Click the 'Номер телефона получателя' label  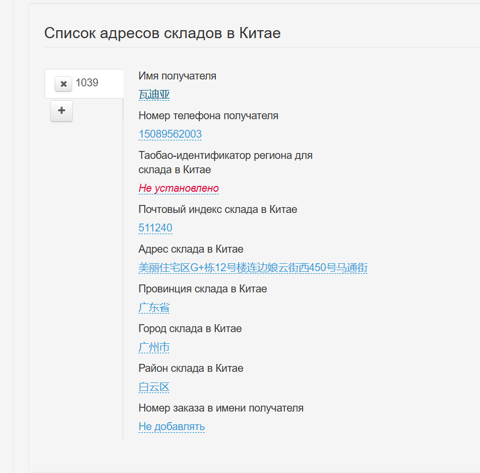[x=208, y=115]
